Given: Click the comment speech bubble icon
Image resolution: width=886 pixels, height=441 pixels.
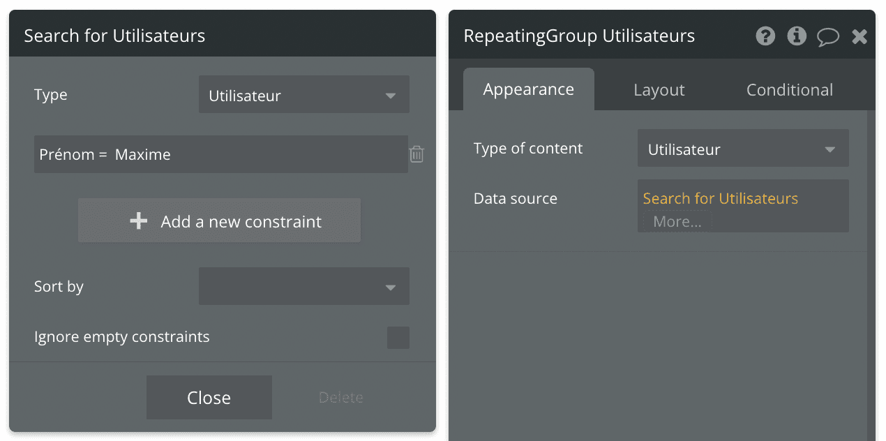Looking at the screenshot, I should tap(828, 36).
